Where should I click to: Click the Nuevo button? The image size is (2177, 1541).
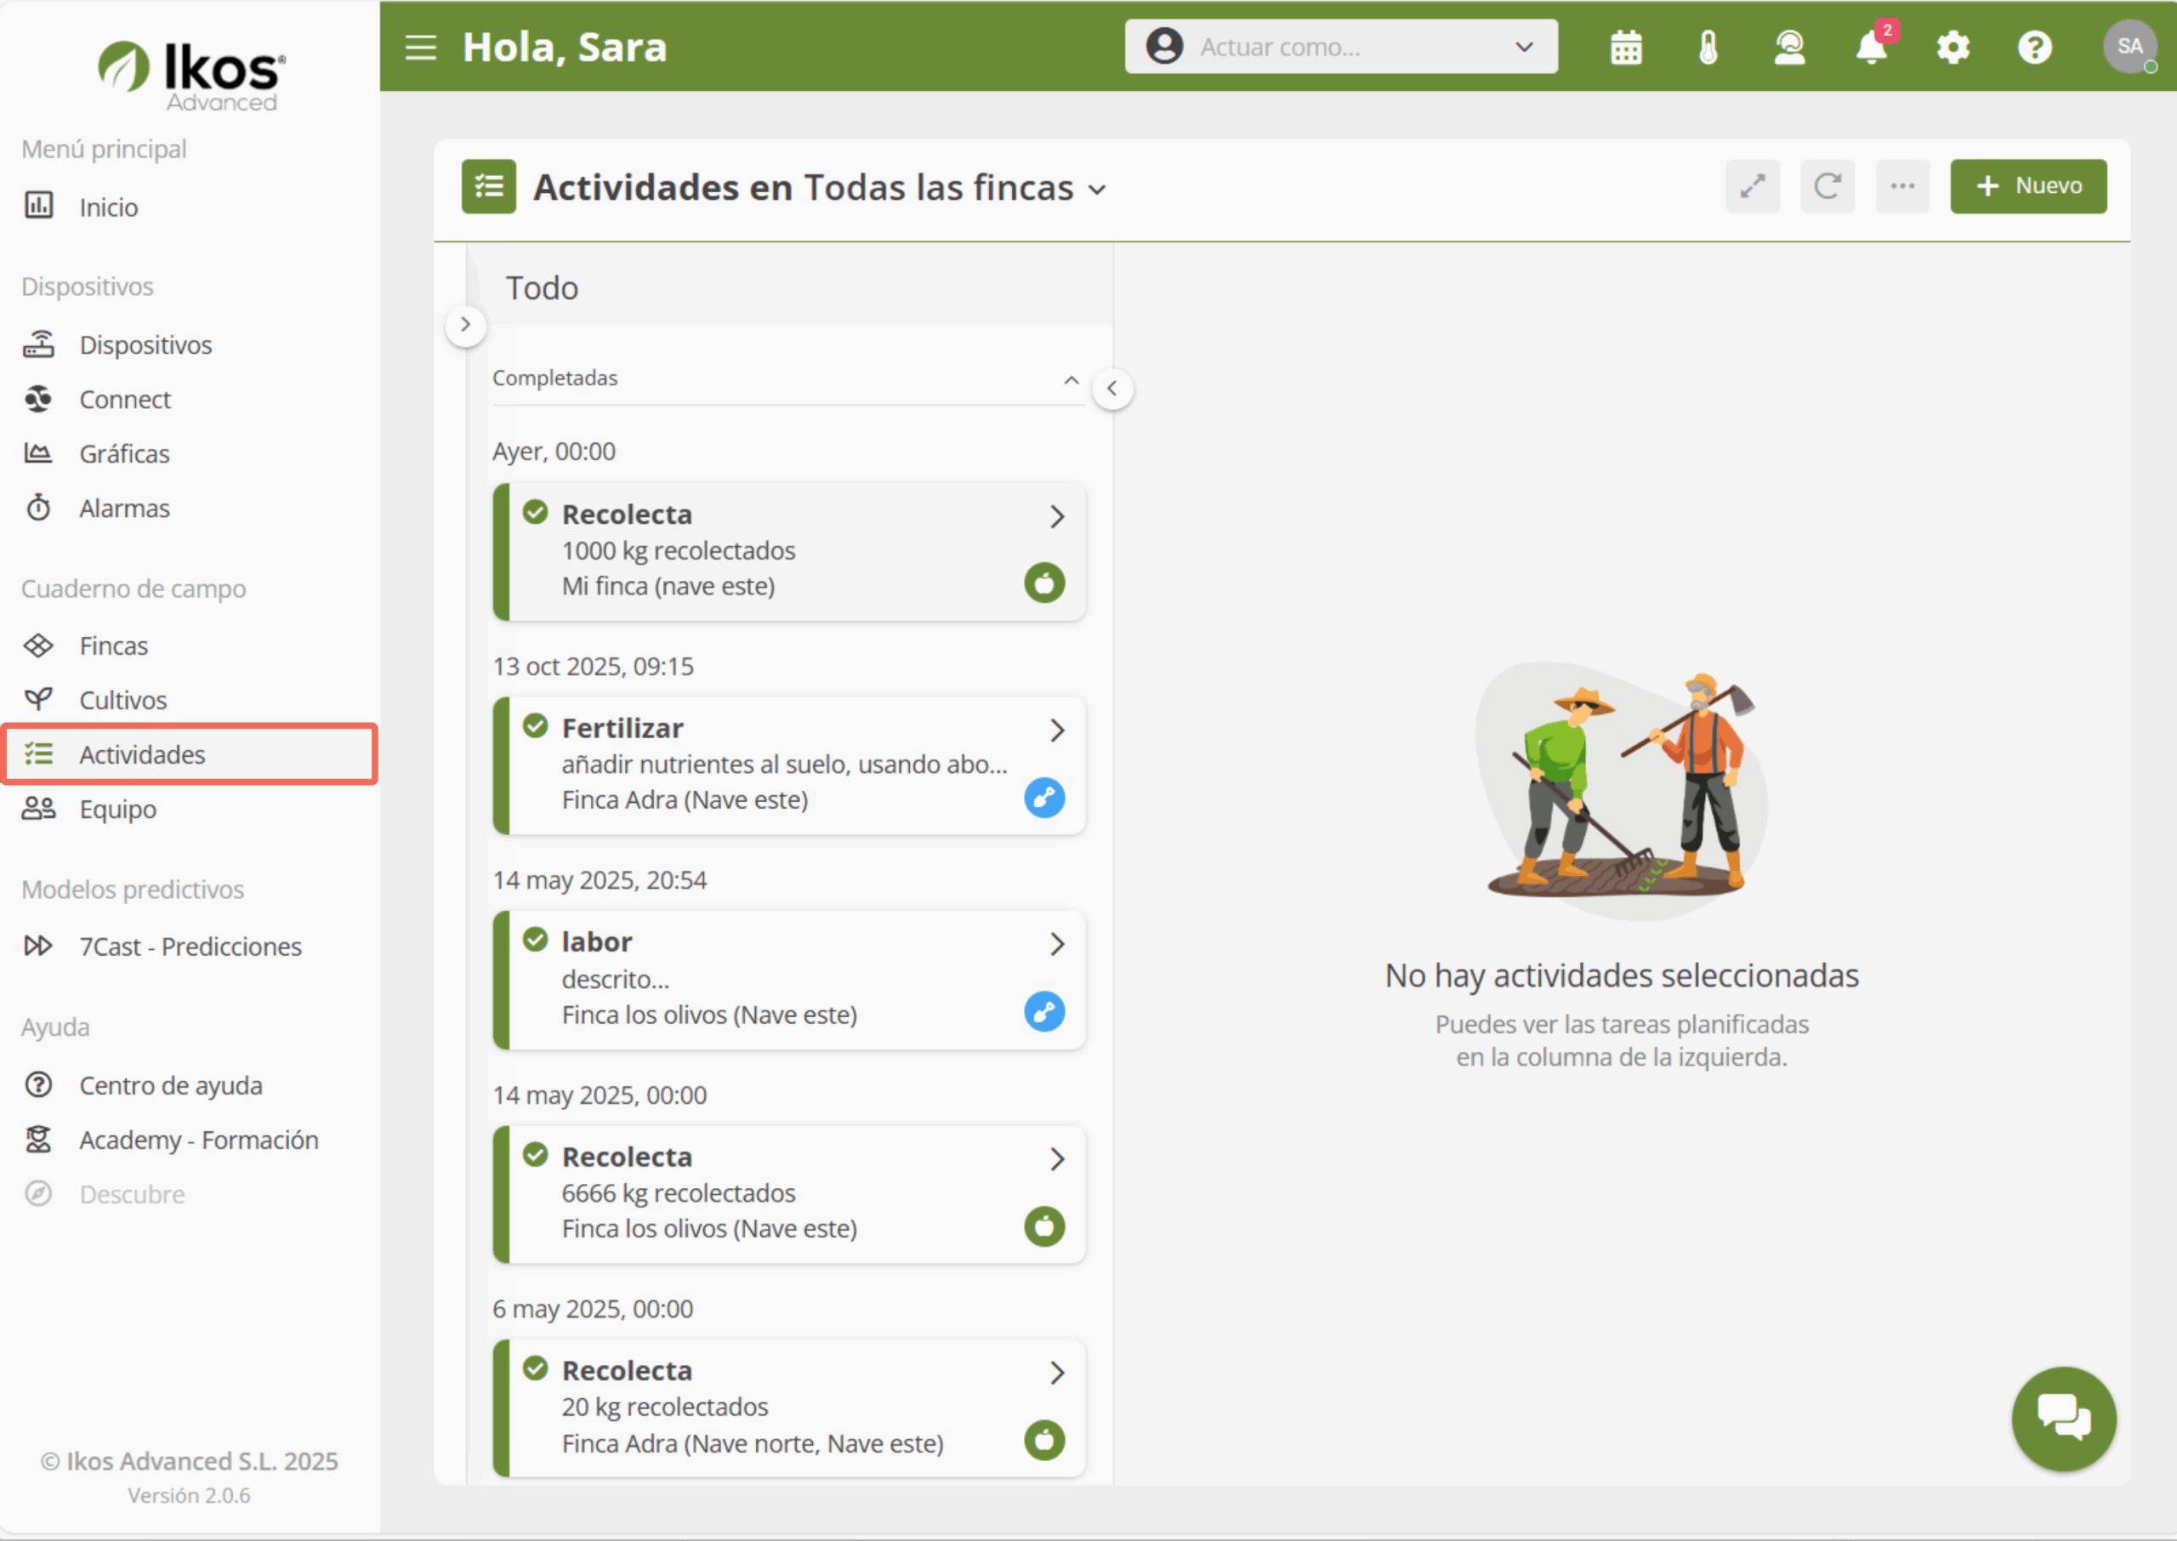(x=2027, y=186)
